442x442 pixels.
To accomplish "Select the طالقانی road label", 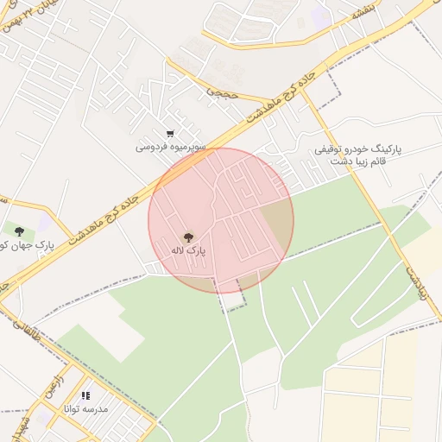I will [x=27, y=331].
